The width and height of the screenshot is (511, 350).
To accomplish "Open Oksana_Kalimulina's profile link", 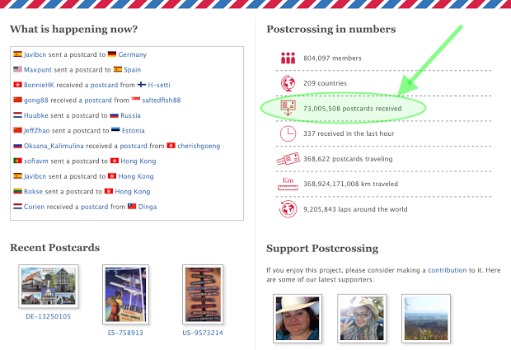I will pos(54,146).
